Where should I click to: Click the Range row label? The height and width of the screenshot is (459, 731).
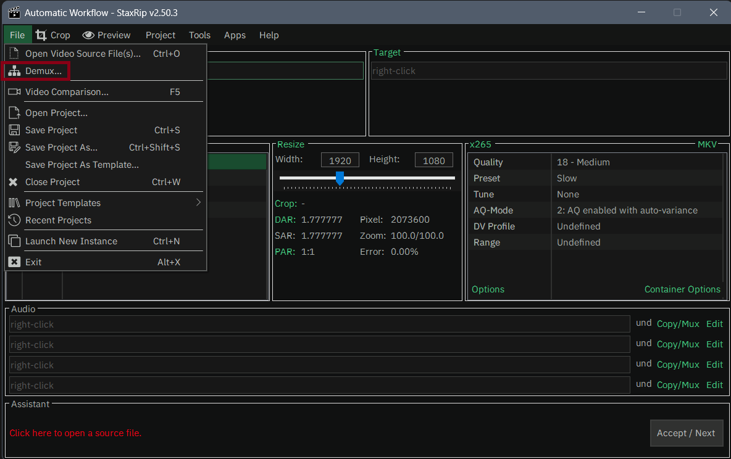[x=487, y=242]
